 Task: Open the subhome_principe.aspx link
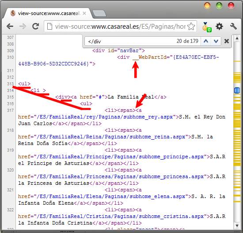point(120,157)
